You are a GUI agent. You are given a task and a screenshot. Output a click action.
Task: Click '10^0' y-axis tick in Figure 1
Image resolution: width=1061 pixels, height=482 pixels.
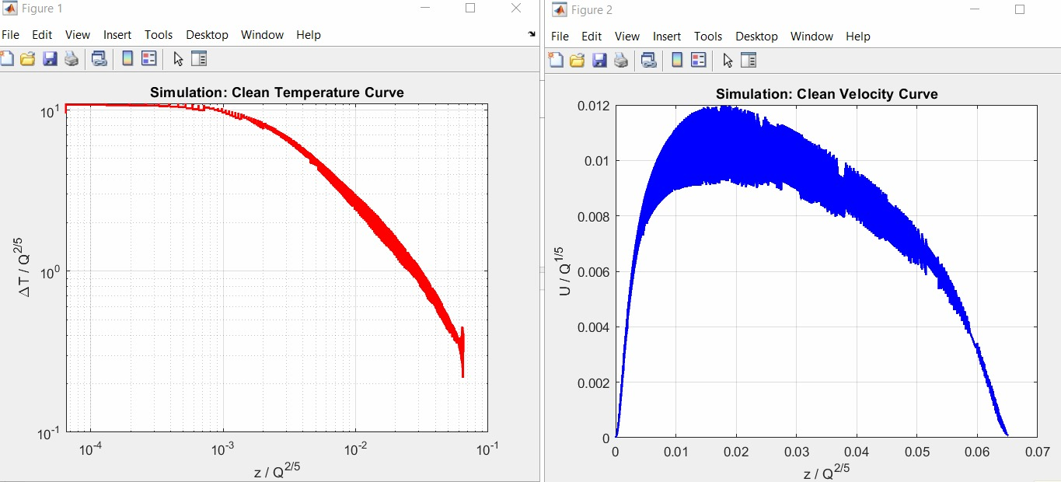pyautogui.click(x=51, y=271)
